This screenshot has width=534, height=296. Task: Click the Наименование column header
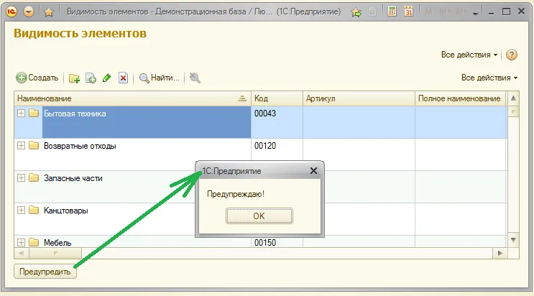[132, 98]
